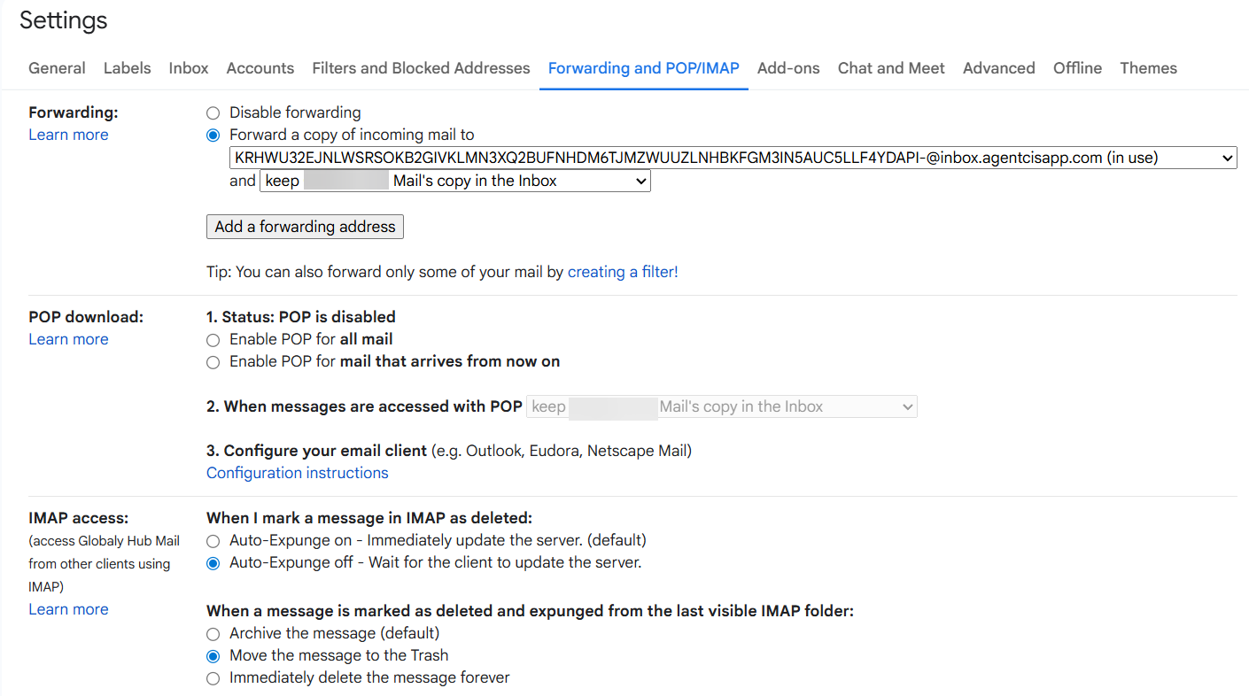1249x696 pixels.
Task: Choose Auto-Expunge off radio option
Action: click(213, 563)
